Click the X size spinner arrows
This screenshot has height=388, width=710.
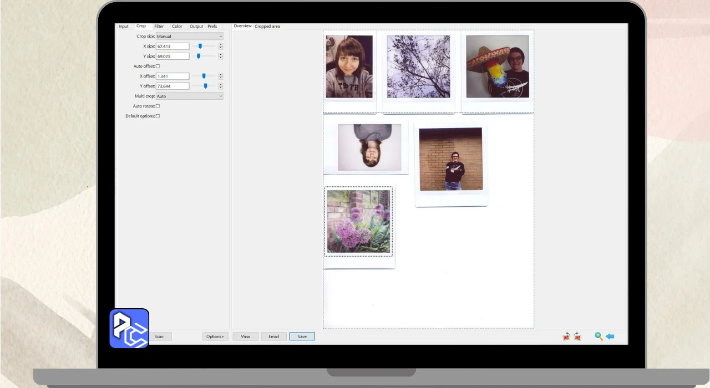pyautogui.click(x=221, y=47)
